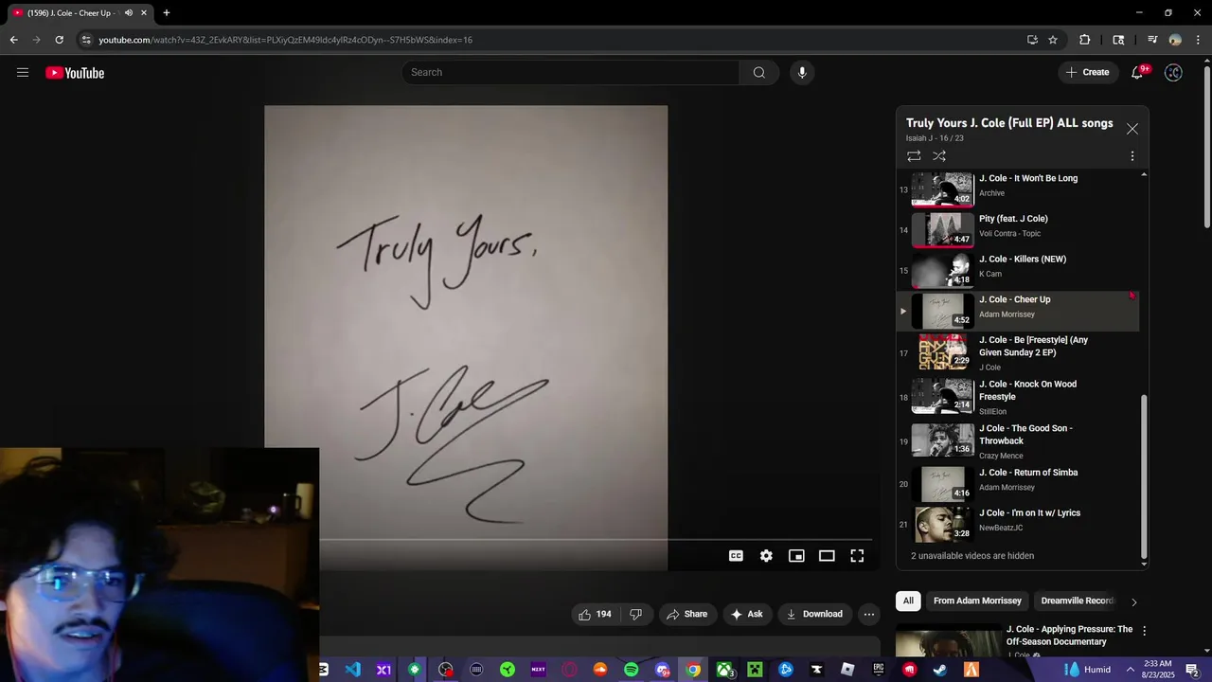1212x682 pixels.
Task: Toggle playlist loop on
Action: click(x=914, y=156)
